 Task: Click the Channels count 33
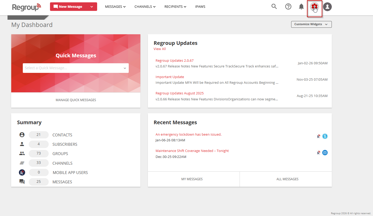[x=39, y=163]
